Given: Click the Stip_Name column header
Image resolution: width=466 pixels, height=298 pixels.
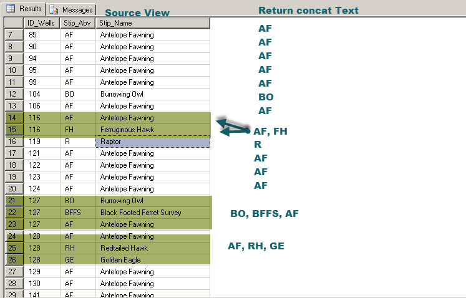Looking at the screenshot, I should (153, 23).
